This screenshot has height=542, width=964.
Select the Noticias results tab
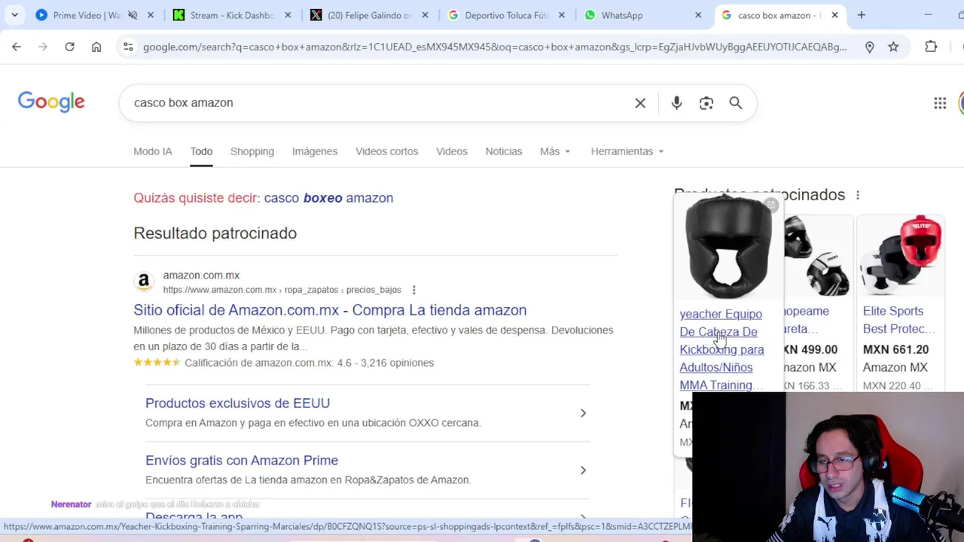504,151
